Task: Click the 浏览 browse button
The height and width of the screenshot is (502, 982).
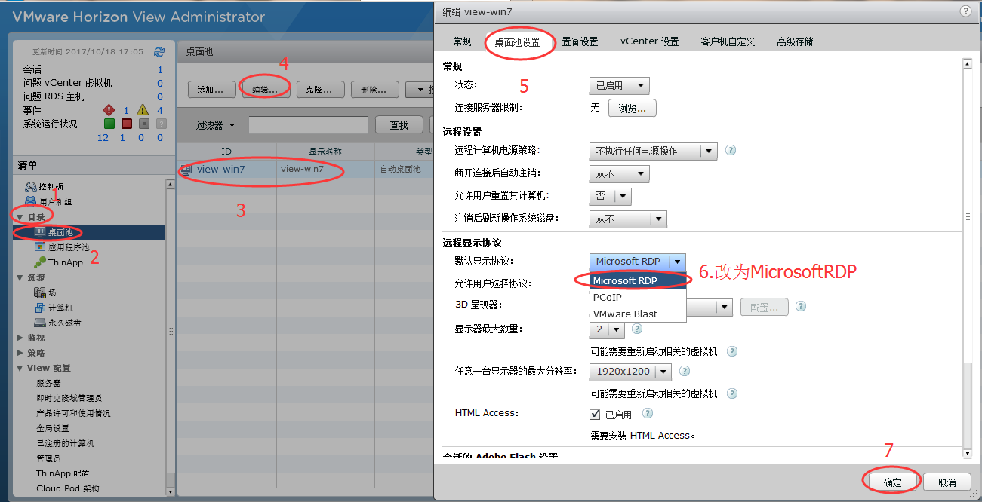Action: point(632,109)
